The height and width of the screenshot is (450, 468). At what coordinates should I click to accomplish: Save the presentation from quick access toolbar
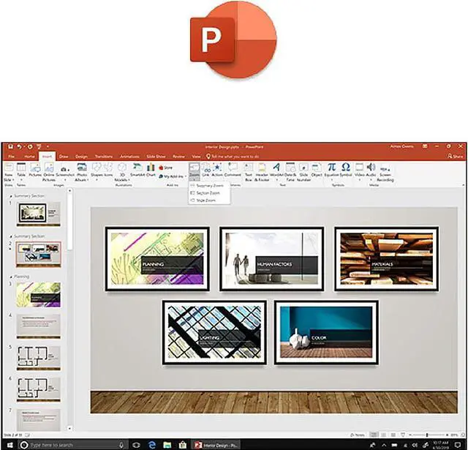tap(10, 146)
